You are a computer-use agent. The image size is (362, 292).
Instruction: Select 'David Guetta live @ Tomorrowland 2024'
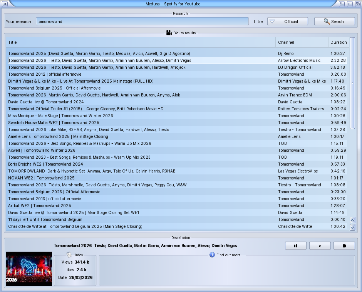(x=177, y=102)
